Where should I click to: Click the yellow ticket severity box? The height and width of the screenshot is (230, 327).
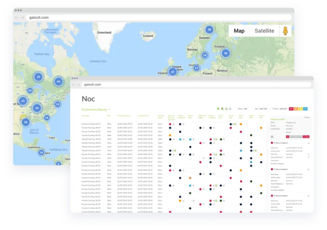click(301, 109)
